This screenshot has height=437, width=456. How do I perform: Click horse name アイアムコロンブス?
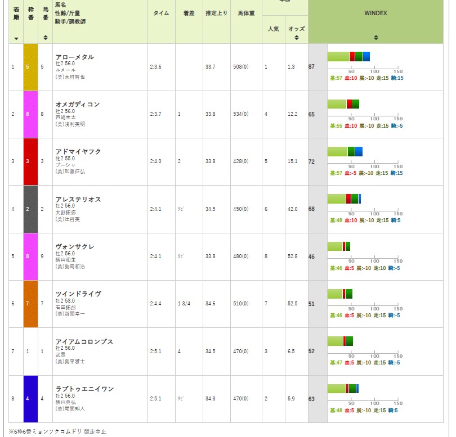(84, 342)
